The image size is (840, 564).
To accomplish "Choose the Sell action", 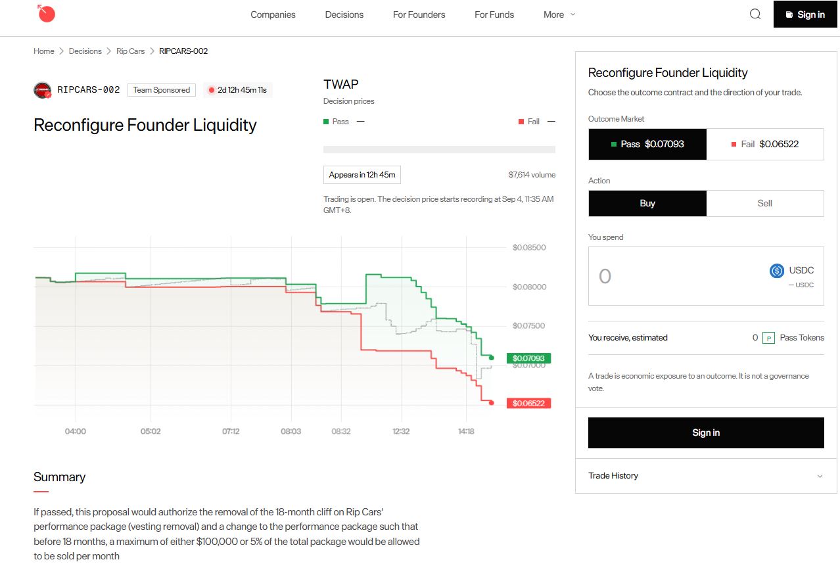I will (x=765, y=203).
